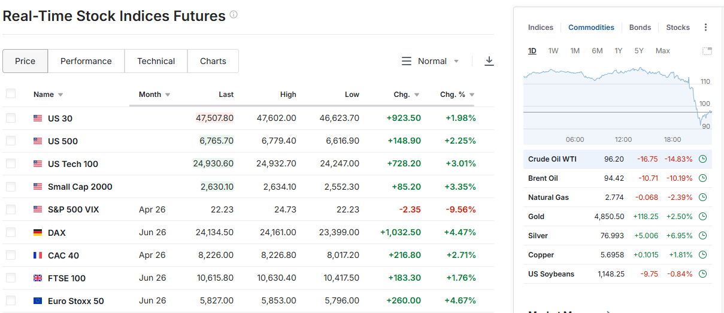Check the DAX row checkbox

(x=11, y=232)
